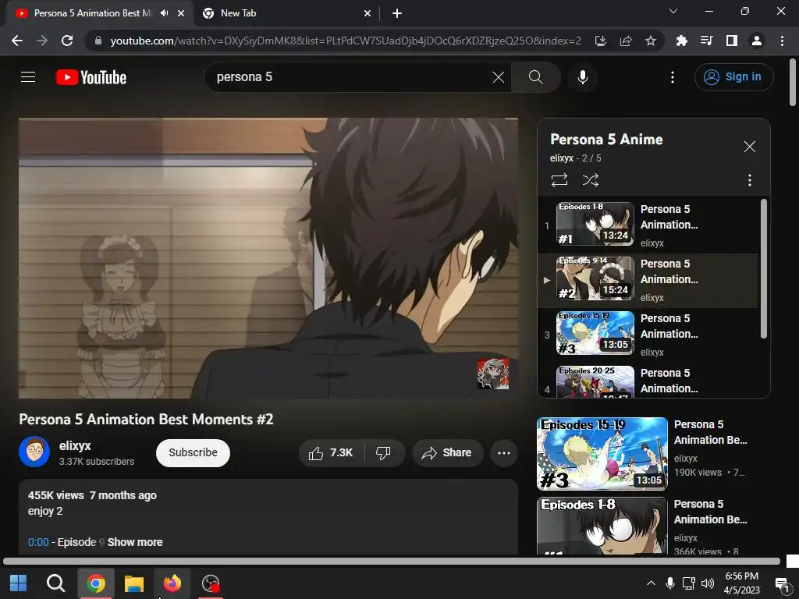Open Windows taskbar search
Viewport: 799px width, 599px height.
pyautogui.click(x=55, y=583)
